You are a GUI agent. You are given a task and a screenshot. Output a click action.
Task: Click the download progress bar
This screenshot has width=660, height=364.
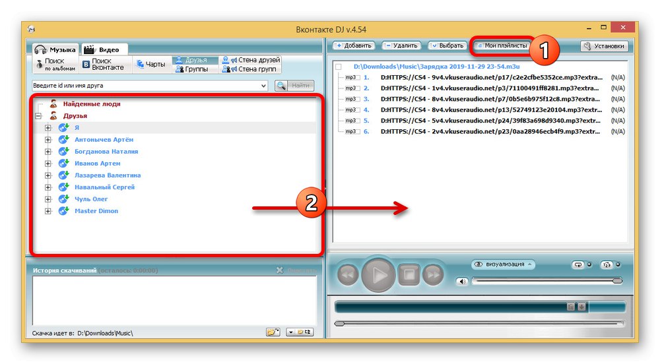[480, 307]
